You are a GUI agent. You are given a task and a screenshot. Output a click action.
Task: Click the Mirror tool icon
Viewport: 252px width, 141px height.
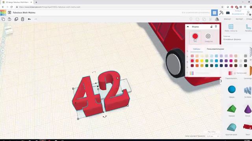217,19
